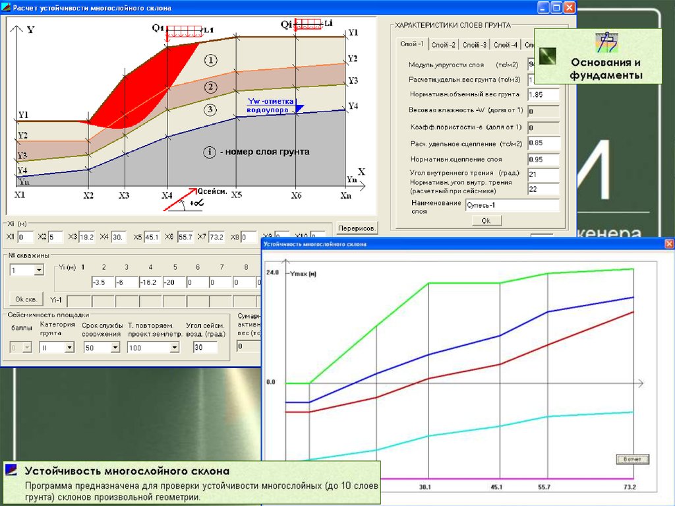This screenshot has width=675, height=506.
Task: Expand the Категория грунта dropdown
Action: tap(69, 348)
